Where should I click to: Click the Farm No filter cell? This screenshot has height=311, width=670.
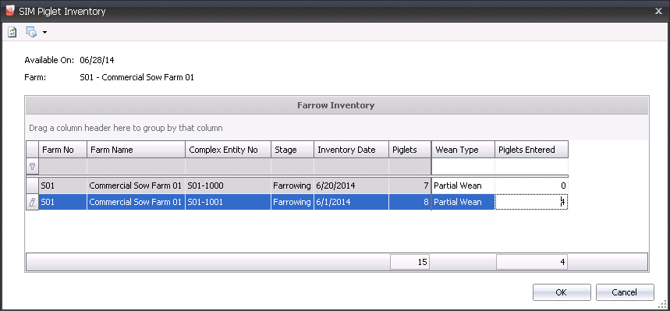point(63,167)
